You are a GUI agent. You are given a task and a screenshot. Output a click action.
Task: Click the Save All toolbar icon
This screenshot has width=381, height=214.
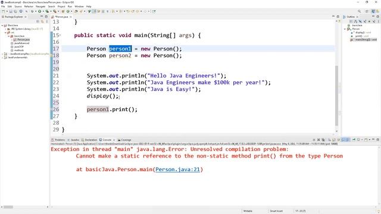[x=15, y=11]
